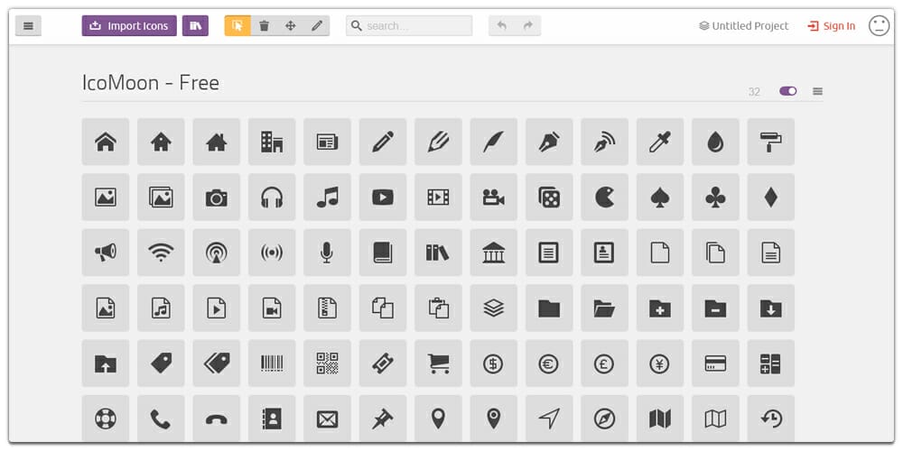Select the Pac-Man icon
This screenshot has height=451, width=903.
604,198
